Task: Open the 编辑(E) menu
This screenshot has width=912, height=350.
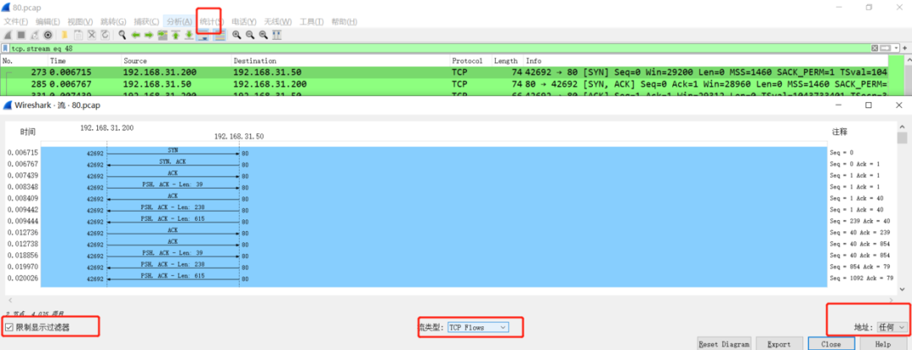Action: click(47, 21)
